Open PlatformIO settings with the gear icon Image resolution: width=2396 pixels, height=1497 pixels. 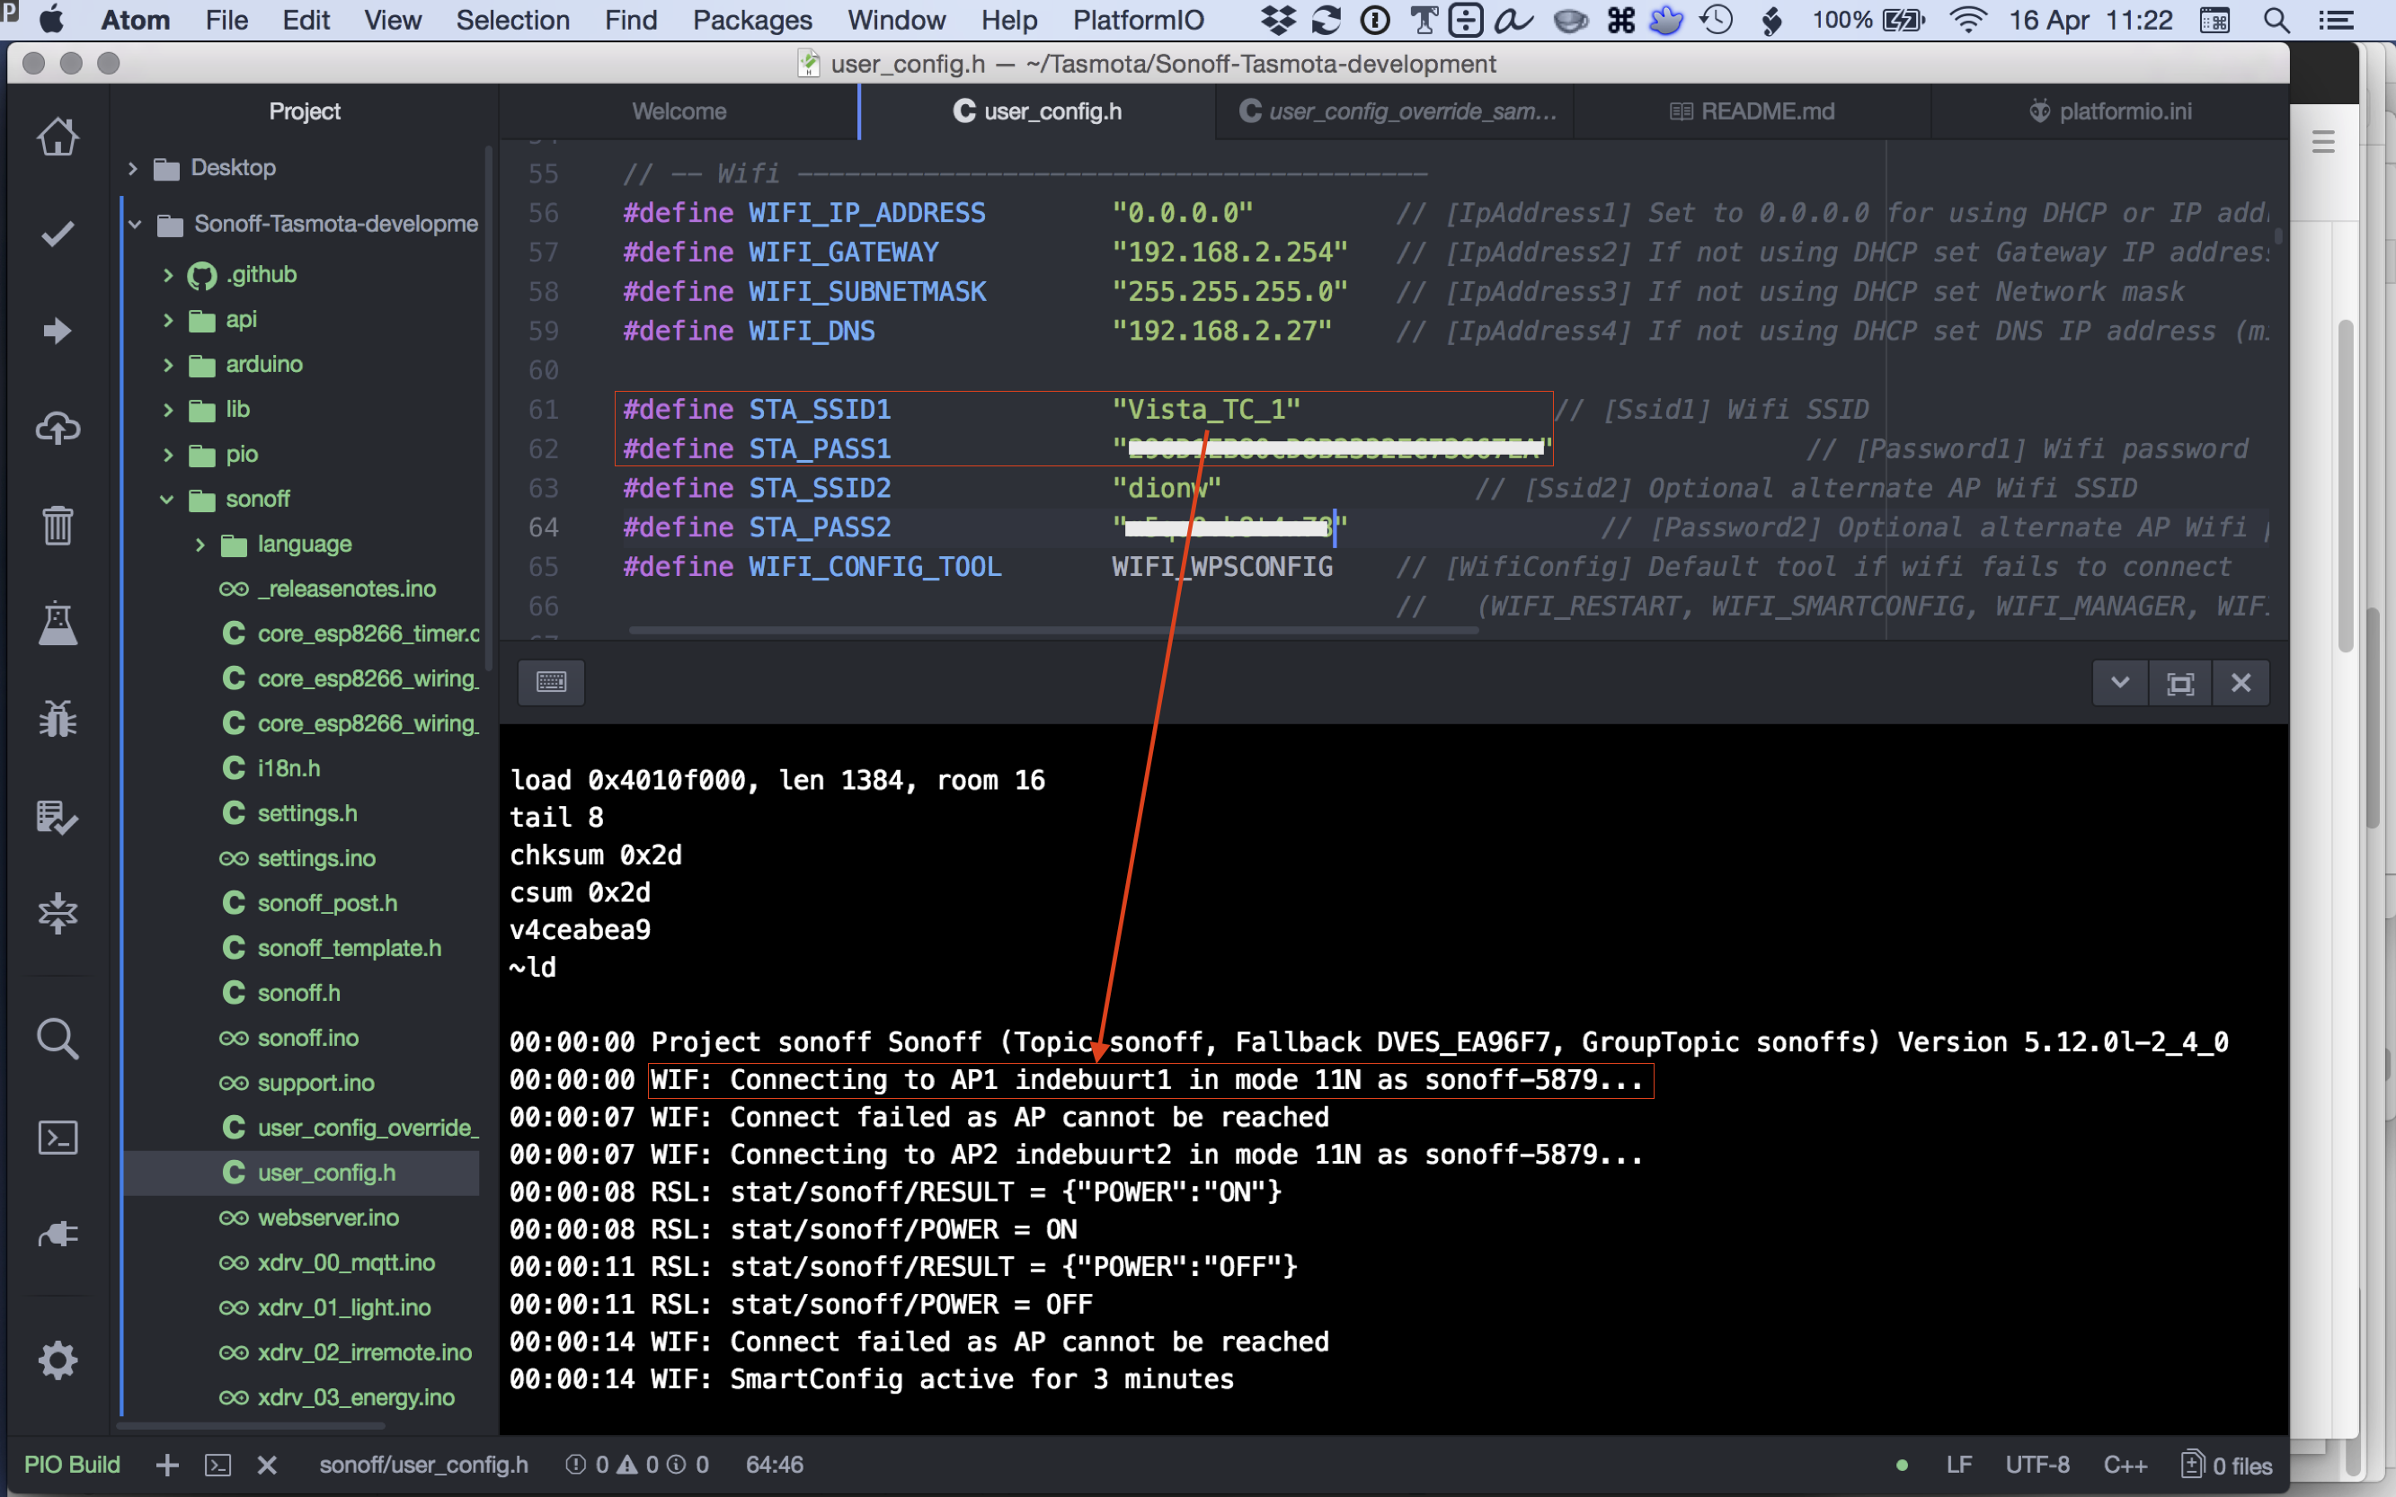click(58, 1360)
